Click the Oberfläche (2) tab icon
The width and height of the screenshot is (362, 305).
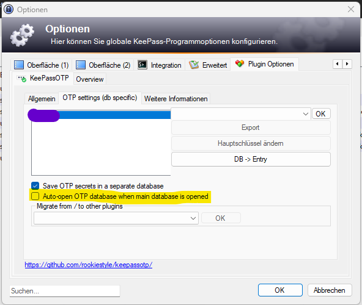pyautogui.click(x=81, y=65)
